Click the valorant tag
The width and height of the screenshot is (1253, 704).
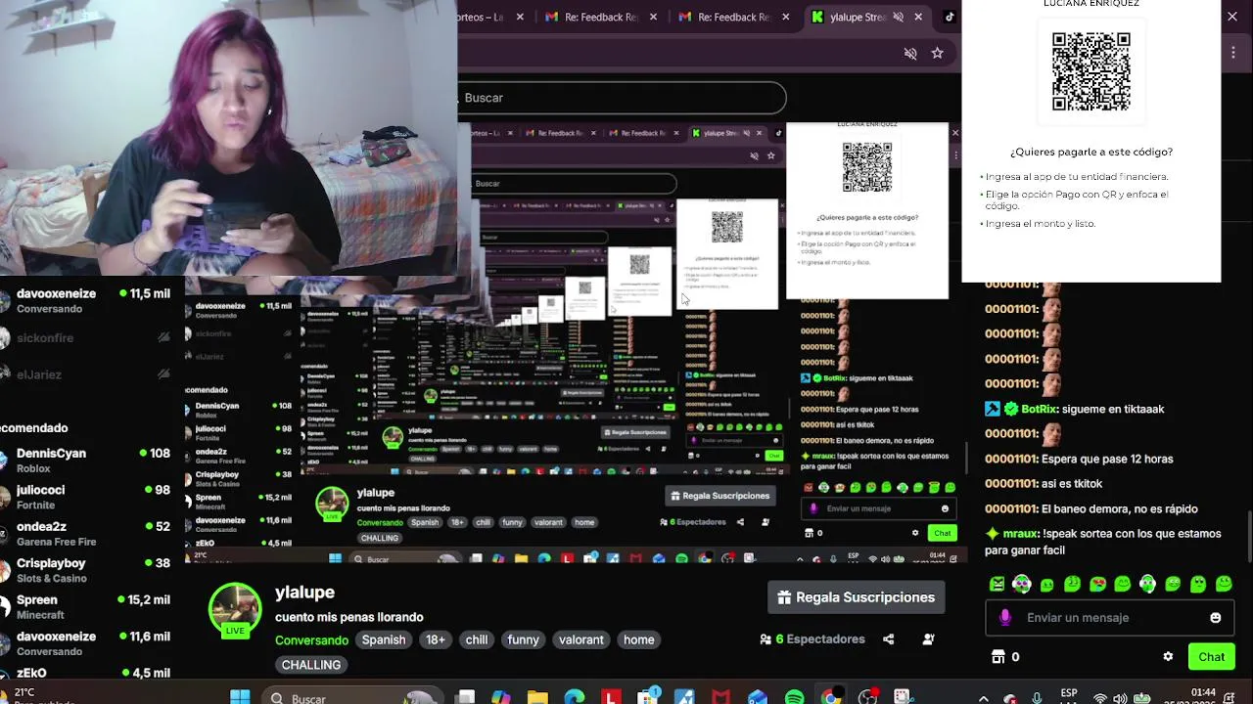[x=581, y=639]
